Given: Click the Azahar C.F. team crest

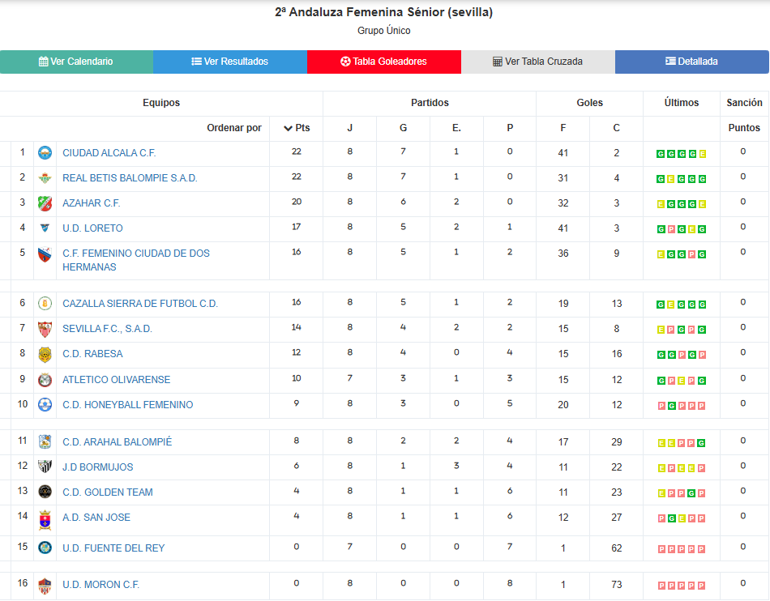Looking at the screenshot, I should (x=45, y=203).
